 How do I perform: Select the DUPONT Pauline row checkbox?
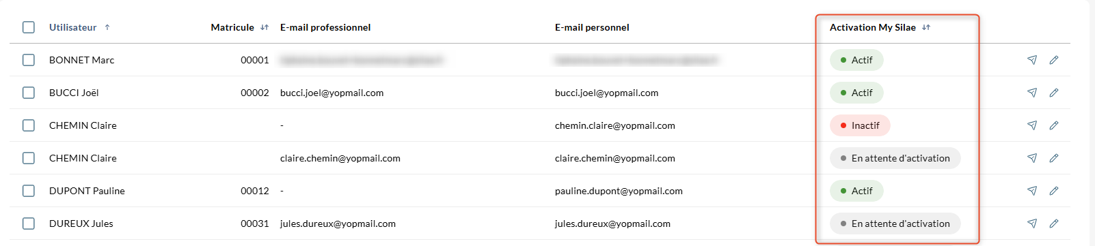pos(29,191)
